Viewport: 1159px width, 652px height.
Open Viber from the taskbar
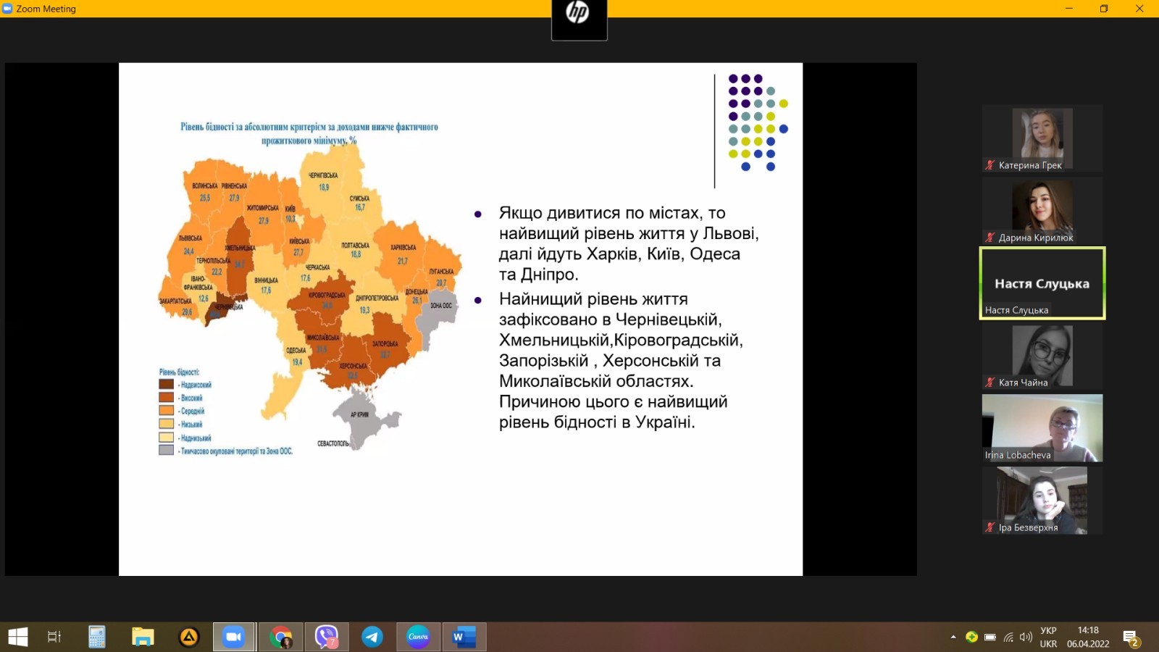coord(327,637)
